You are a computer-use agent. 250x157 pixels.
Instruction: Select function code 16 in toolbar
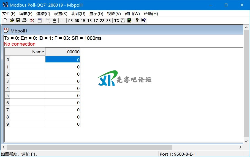tap(89, 21)
